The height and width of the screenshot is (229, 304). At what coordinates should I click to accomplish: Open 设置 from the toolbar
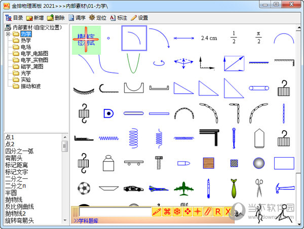click(139, 18)
